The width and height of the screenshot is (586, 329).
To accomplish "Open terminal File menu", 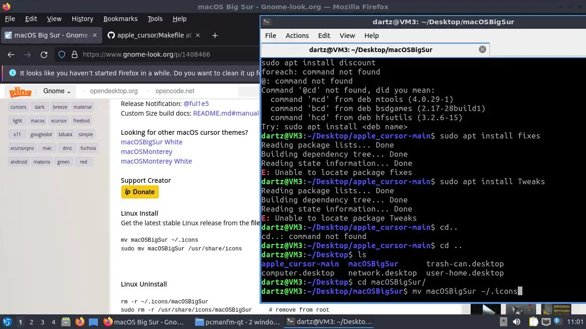I will 271,35.
